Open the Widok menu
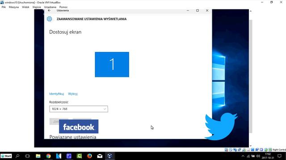Image resolution: width=286 pixels, height=160 pixels. pyautogui.click(x=25, y=7)
